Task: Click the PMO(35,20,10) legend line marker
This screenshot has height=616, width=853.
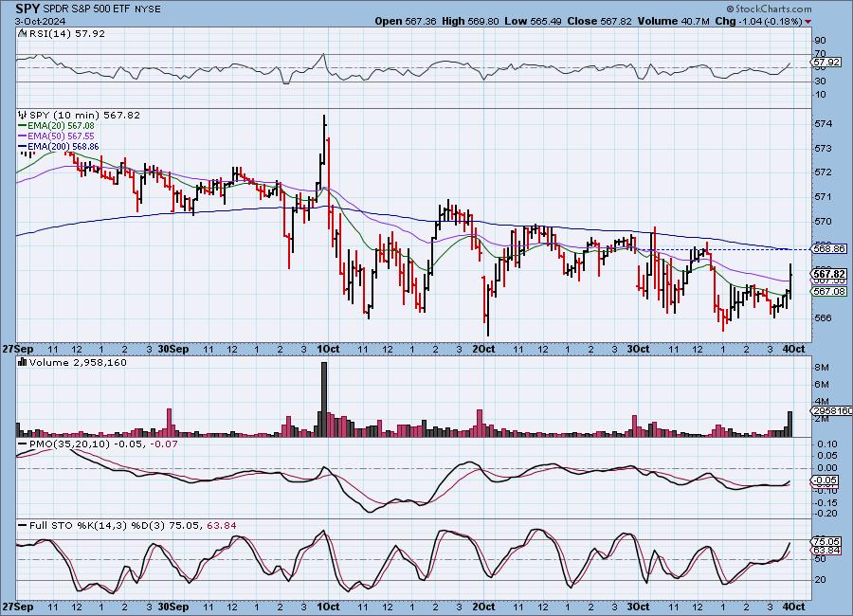Action: 23,444
